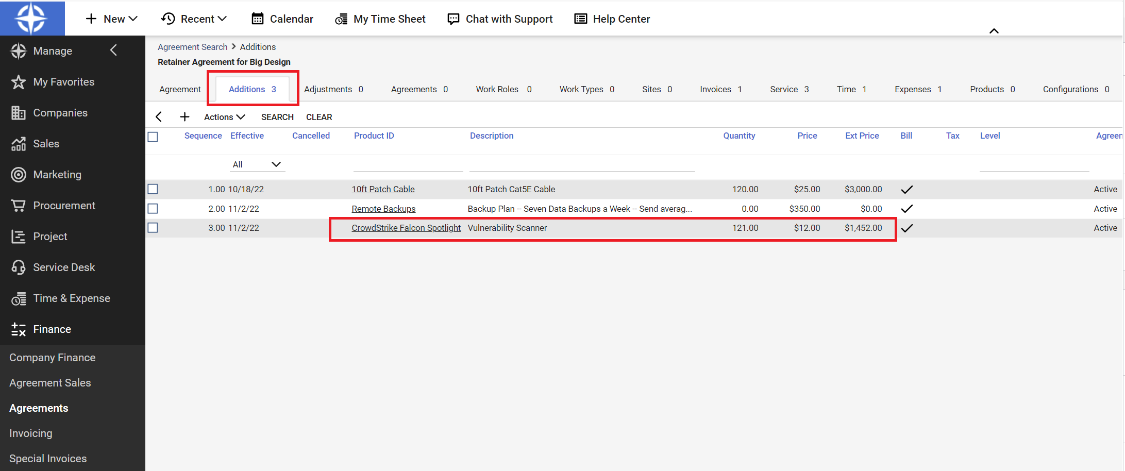This screenshot has width=1125, height=471.
Task: Click the Calendar icon in top bar
Action: (258, 19)
